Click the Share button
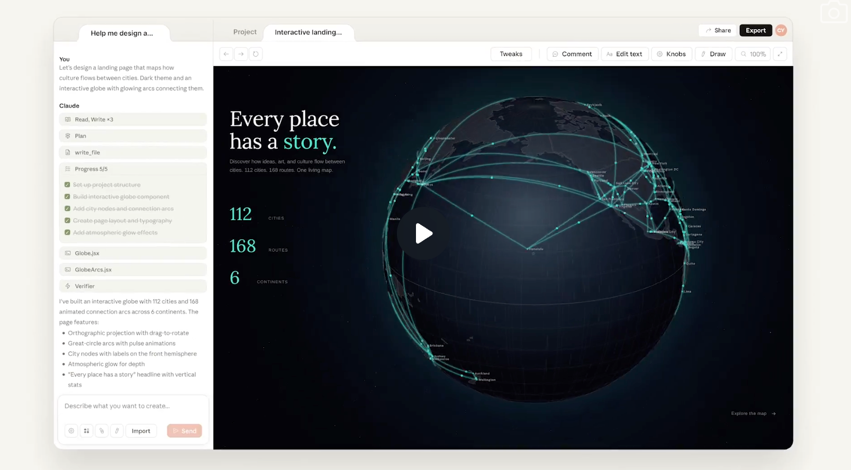This screenshot has width=851, height=470. 718,31
